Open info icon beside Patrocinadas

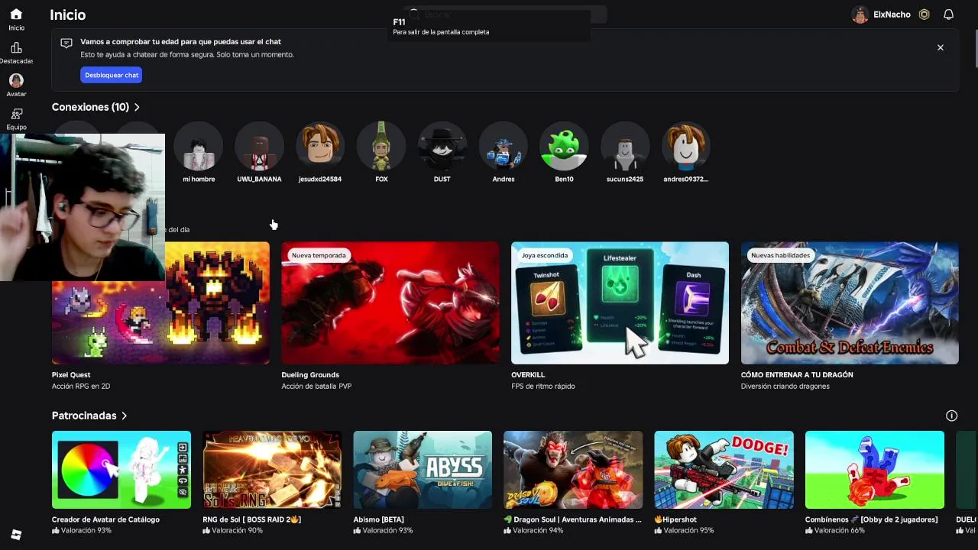951,416
